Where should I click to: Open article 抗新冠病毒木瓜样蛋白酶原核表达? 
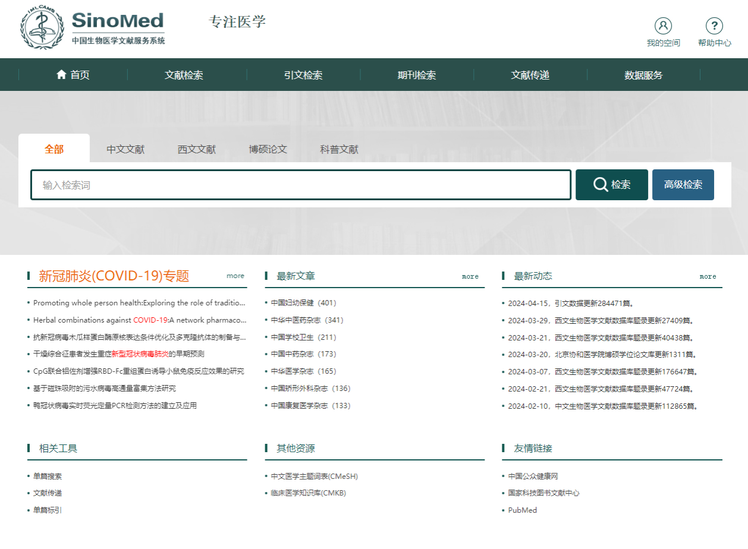pos(140,337)
